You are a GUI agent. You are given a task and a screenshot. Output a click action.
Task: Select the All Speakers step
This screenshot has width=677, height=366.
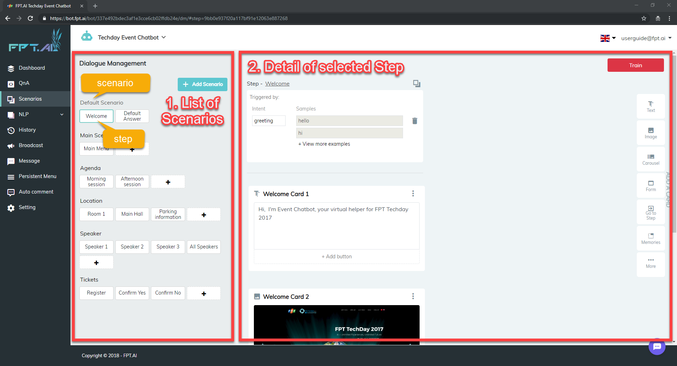[204, 247]
